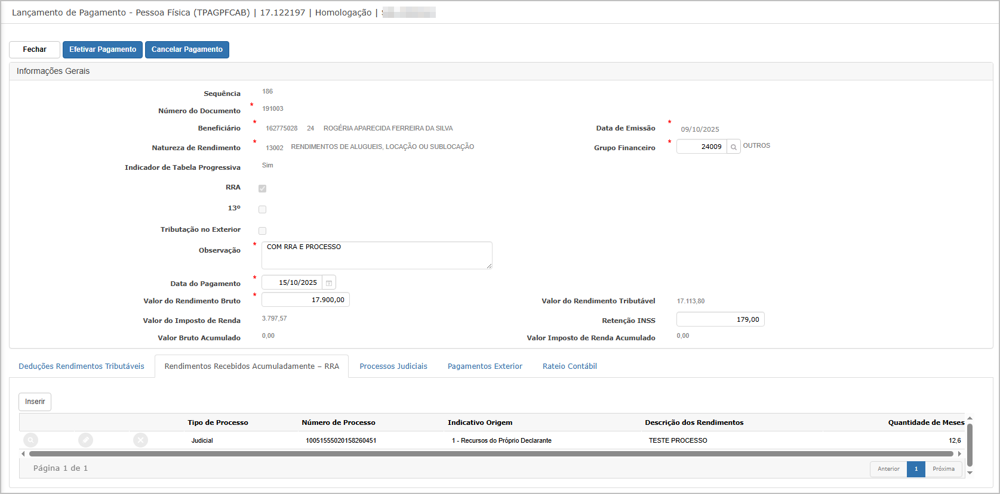Open the Data do Pagamento calendar picker
Viewport: 1000px width, 494px height.
click(x=329, y=282)
